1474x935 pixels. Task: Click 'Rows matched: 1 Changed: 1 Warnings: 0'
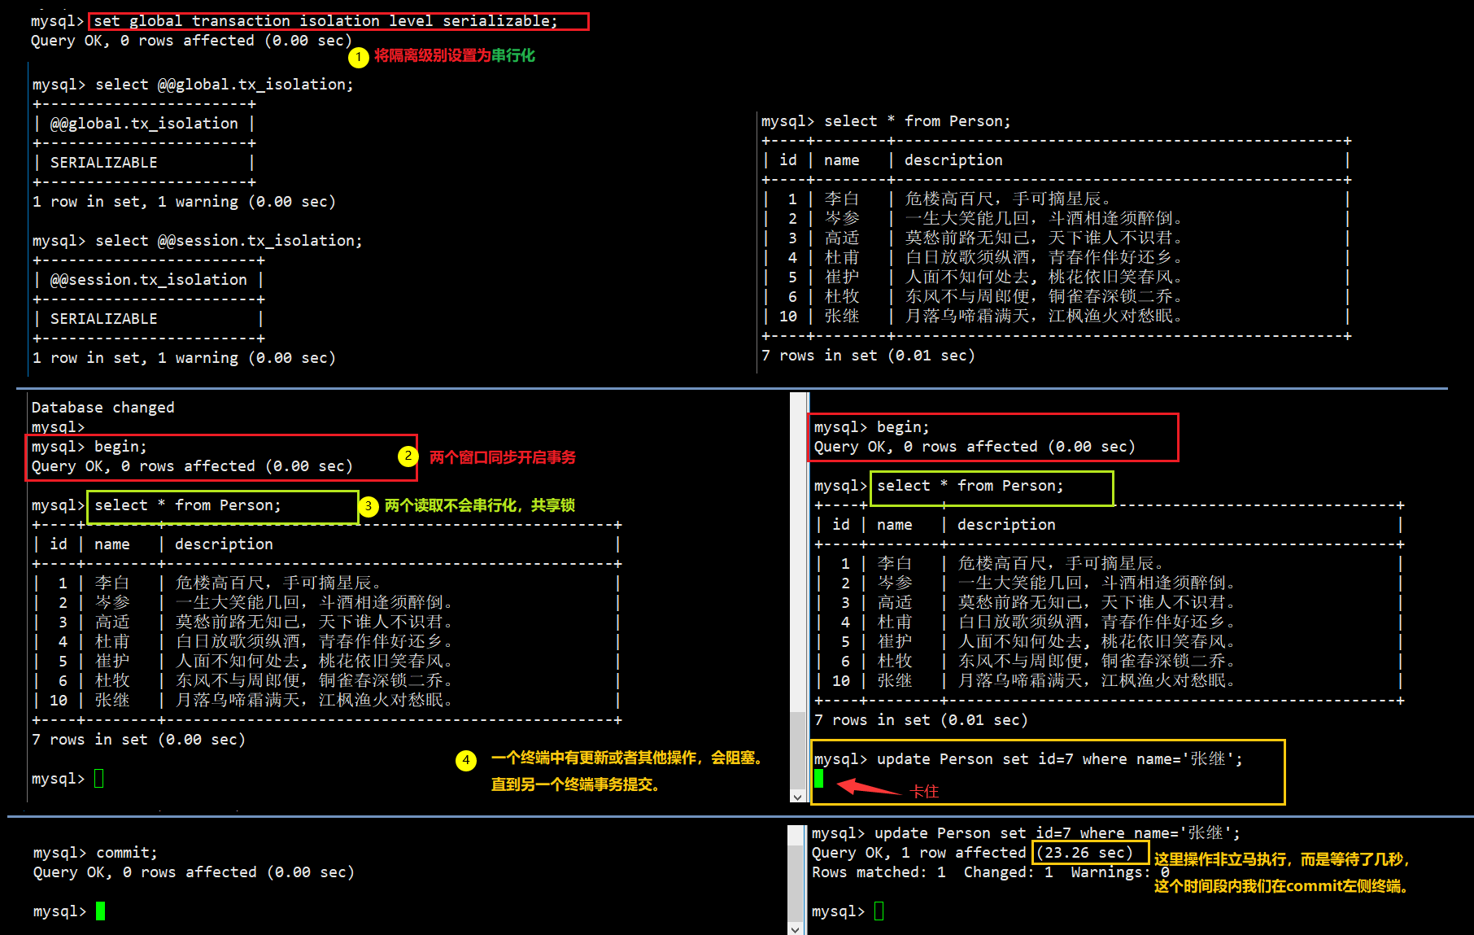991,872
